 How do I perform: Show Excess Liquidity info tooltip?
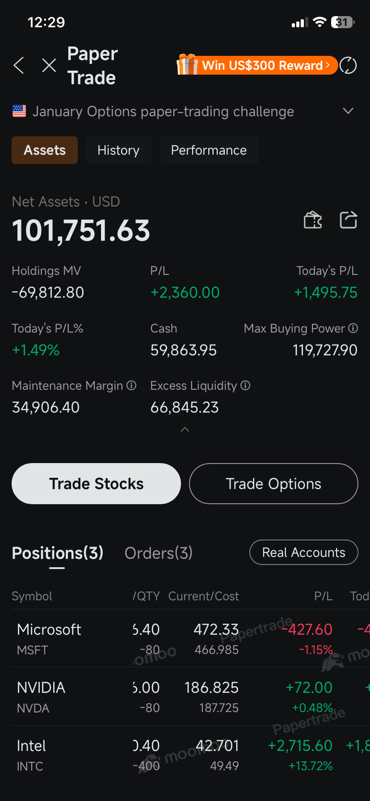tap(245, 385)
